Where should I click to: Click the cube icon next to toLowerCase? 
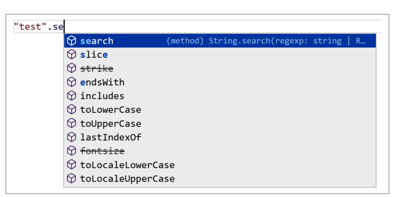tap(72, 110)
